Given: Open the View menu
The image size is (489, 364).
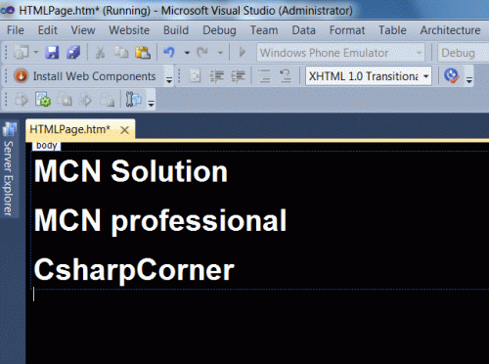Looking at the screenshot, I should (83, 30).
